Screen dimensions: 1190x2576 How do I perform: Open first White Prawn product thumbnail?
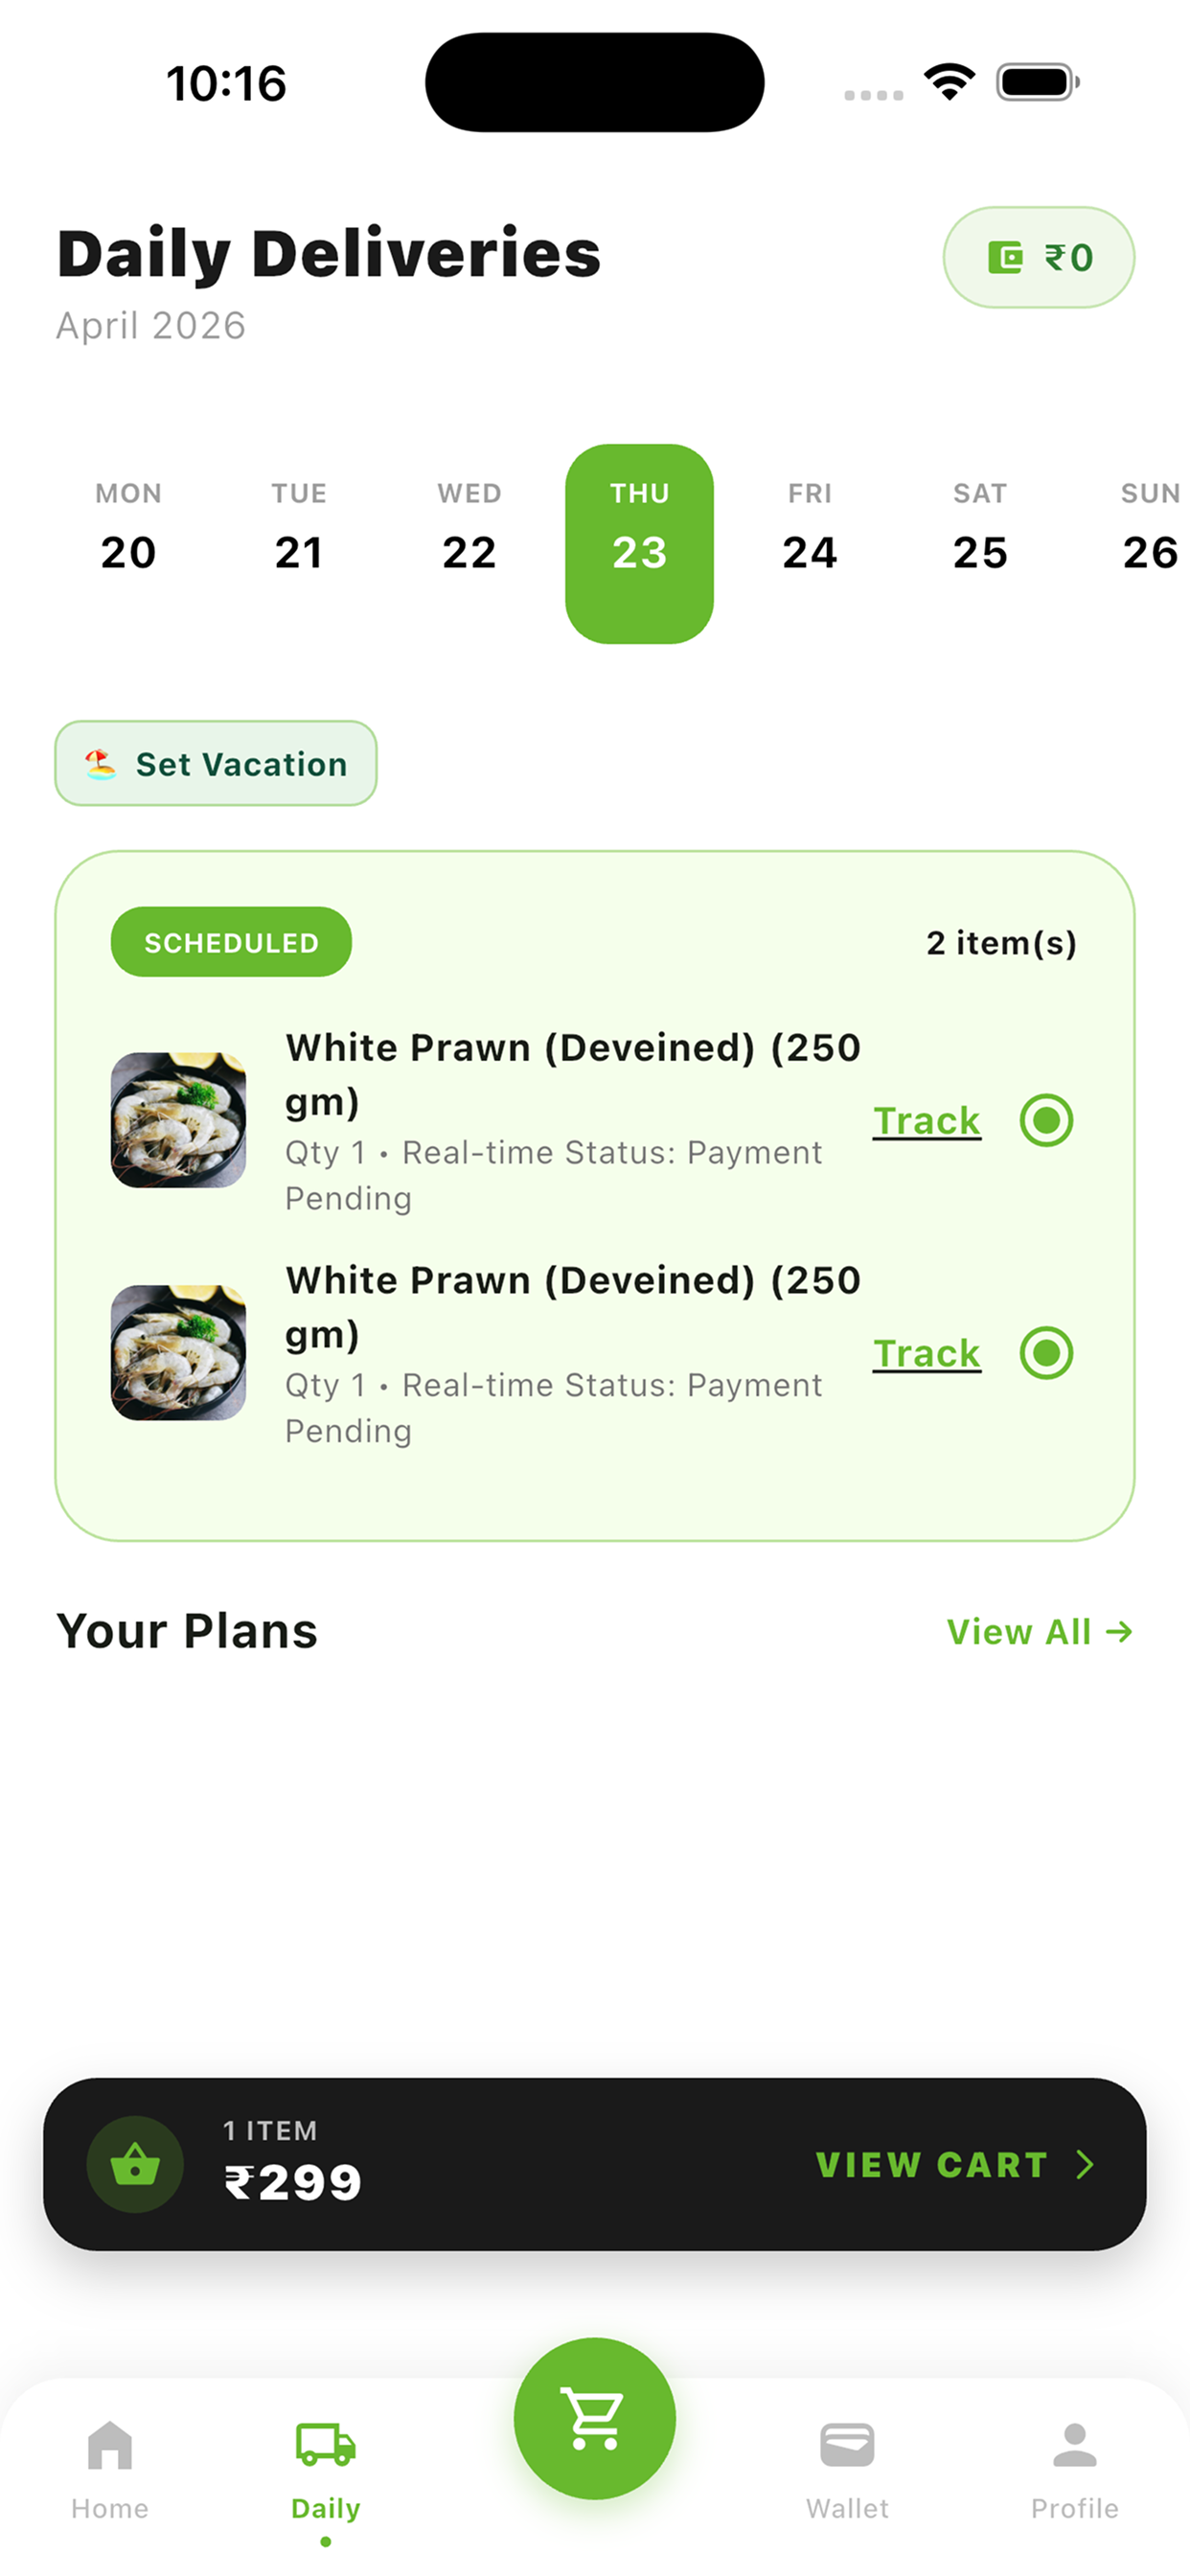pos(178,1120)
